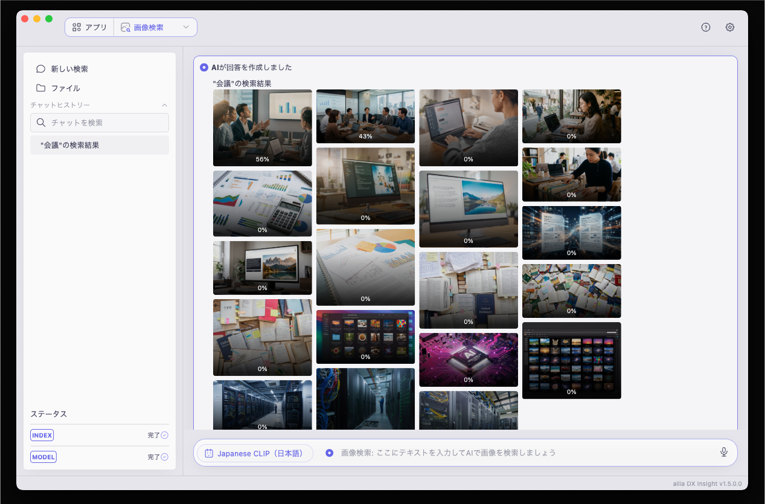This screenshot has width=765, height=504.
Task: Click the アプリ grid icon
Action: tap(77, 27)
